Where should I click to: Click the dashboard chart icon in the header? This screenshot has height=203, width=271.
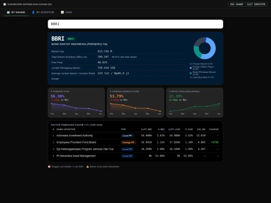pos(5,5)
